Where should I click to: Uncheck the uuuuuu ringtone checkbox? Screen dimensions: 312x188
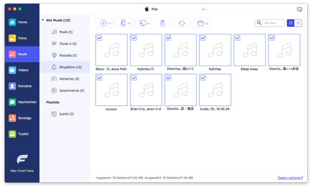point(99,78)
